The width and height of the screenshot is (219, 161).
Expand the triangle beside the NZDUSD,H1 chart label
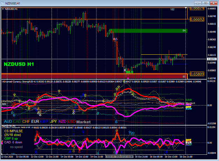(3, 9)
